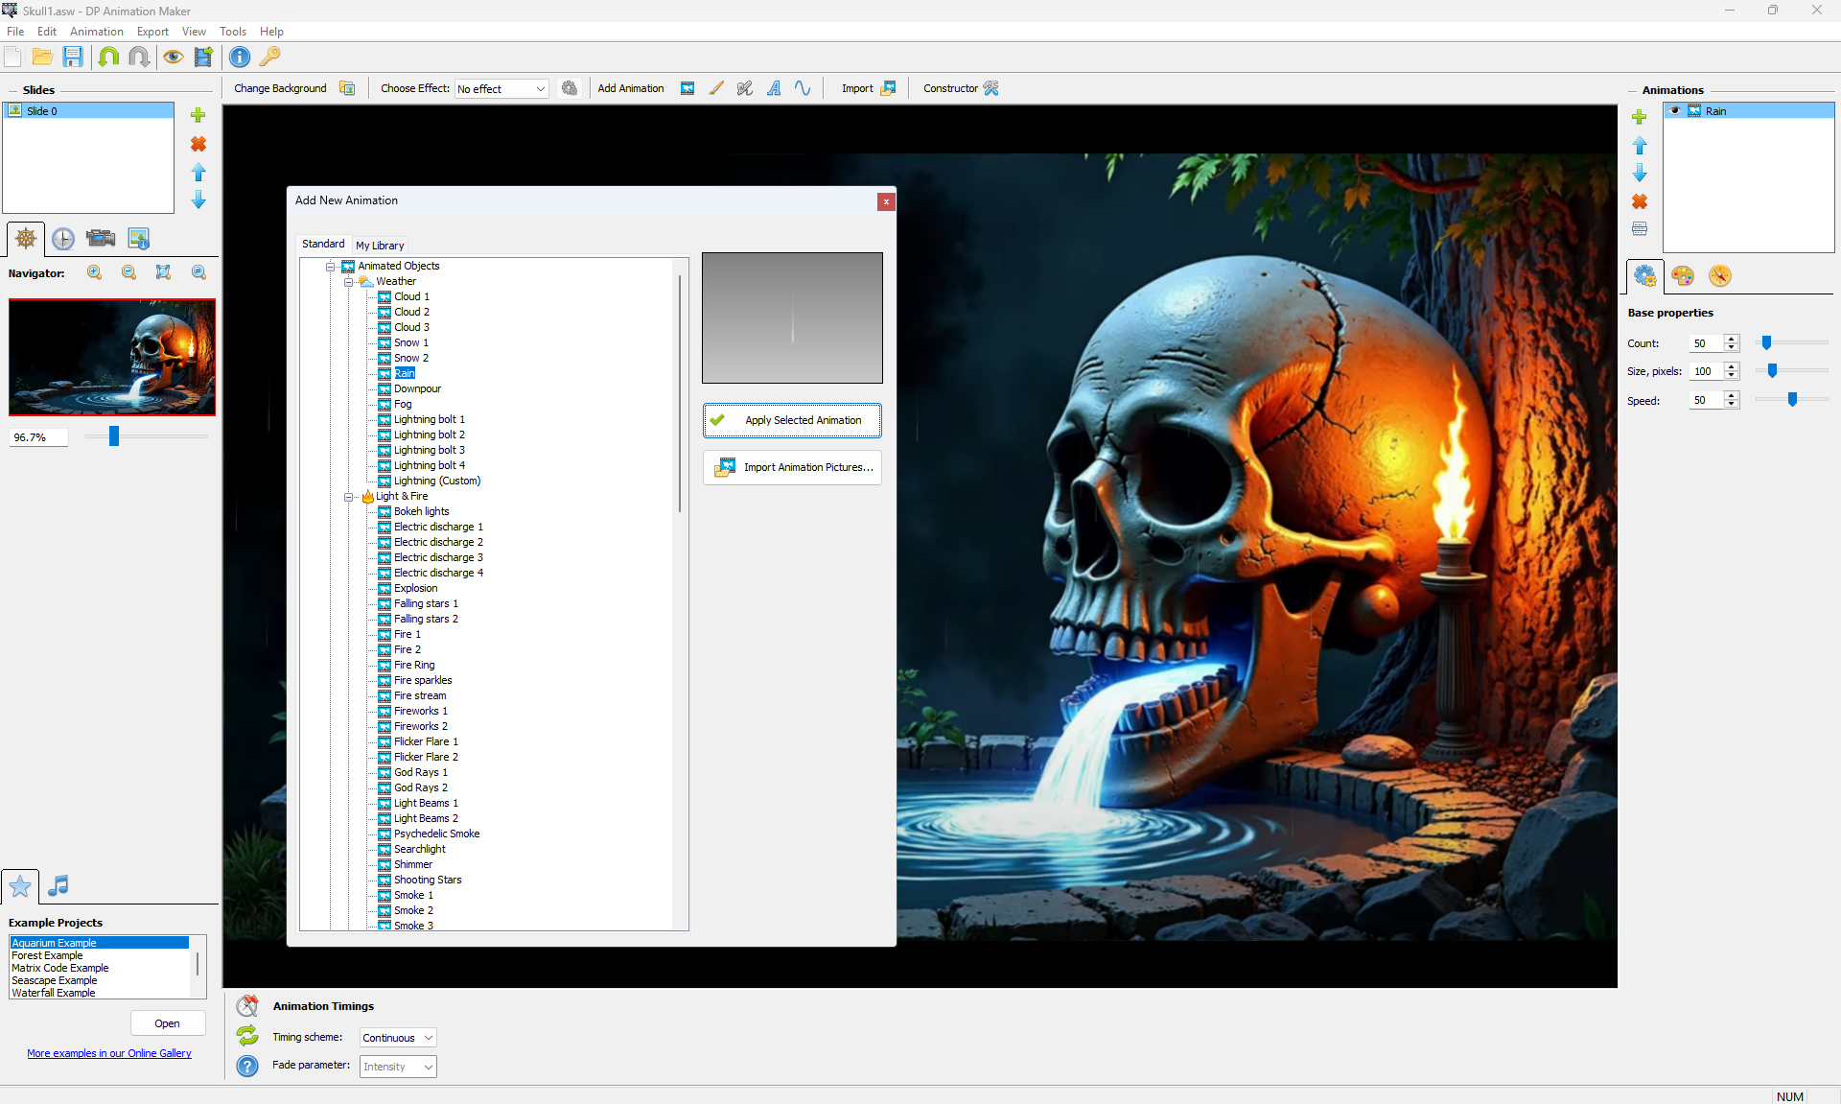Toggle the Rain animation visibility eye
1841x1104 pixels.
1675,111
